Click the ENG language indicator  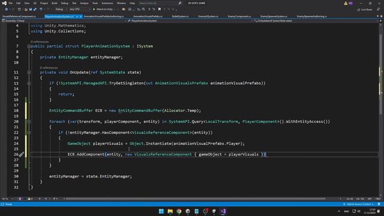(347, 211)
